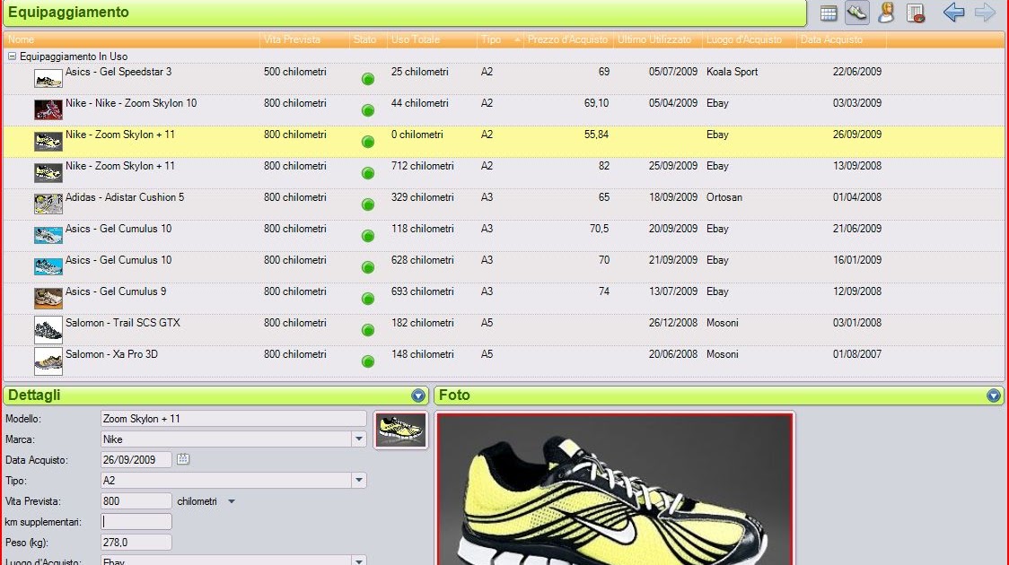The width and height of the screenshot is (1009, 565).
Task: Open the Luogo d'Acquisto dropdown arrow
Action: tap(358, 561)
